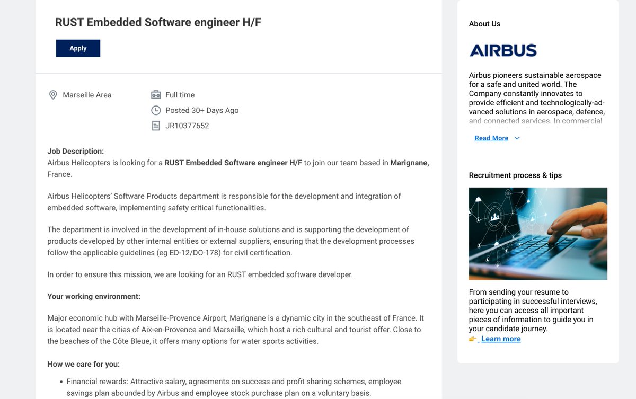Click the Job Description: heading
This screenshot has height=399, width=636.
coord(76,151)
